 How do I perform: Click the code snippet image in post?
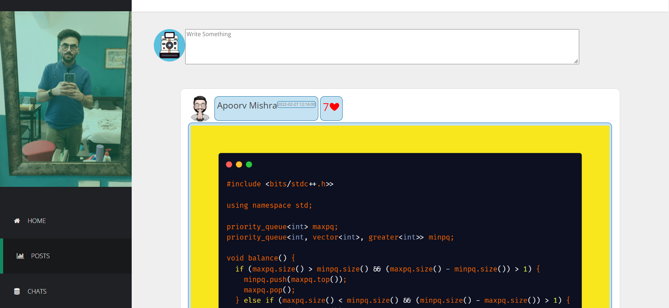click(x=400, y=216)
